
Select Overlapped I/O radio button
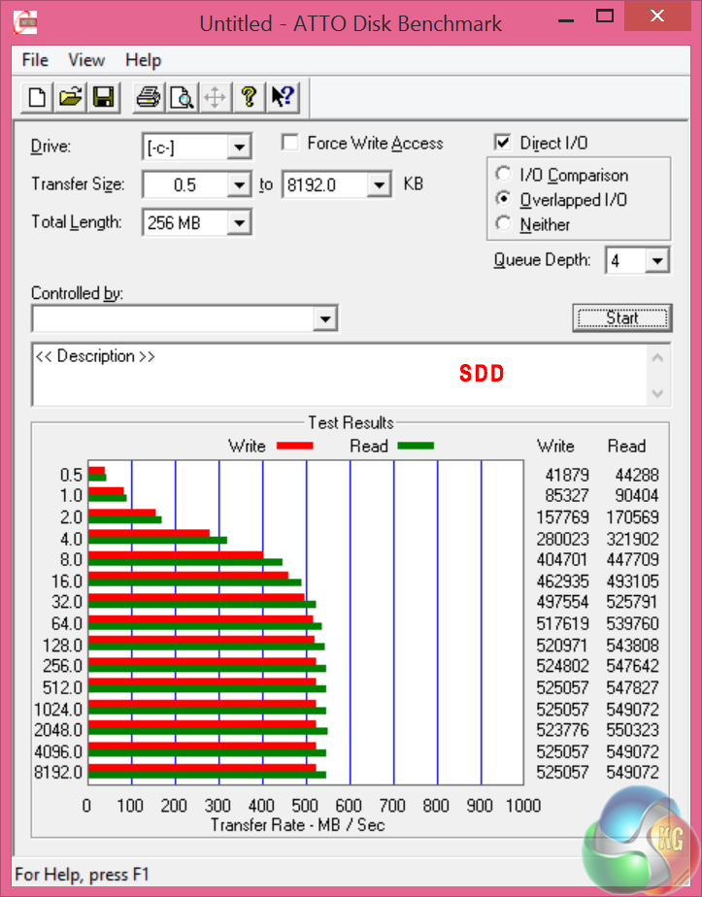[x=503, y=198]
